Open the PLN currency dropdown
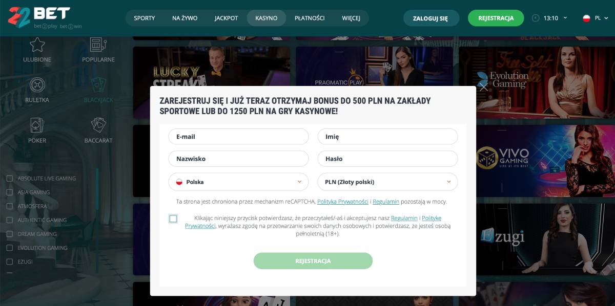This screenshot has height=306, width=615. click(387, 182)
